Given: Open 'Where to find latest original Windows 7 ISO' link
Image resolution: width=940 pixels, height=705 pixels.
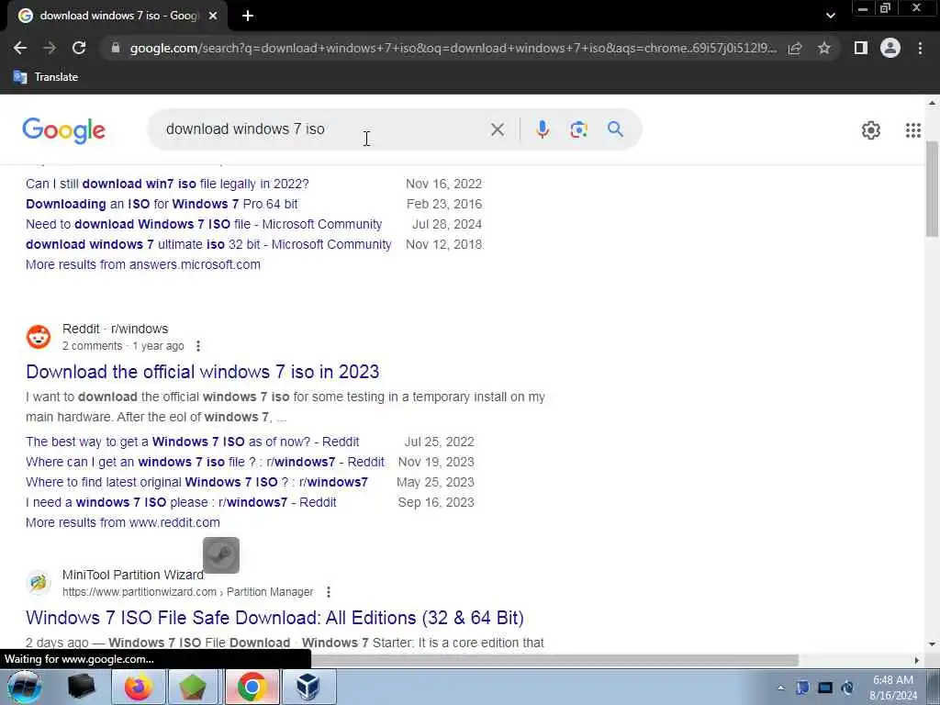Looking at the screenshot, I should (196, 483).
